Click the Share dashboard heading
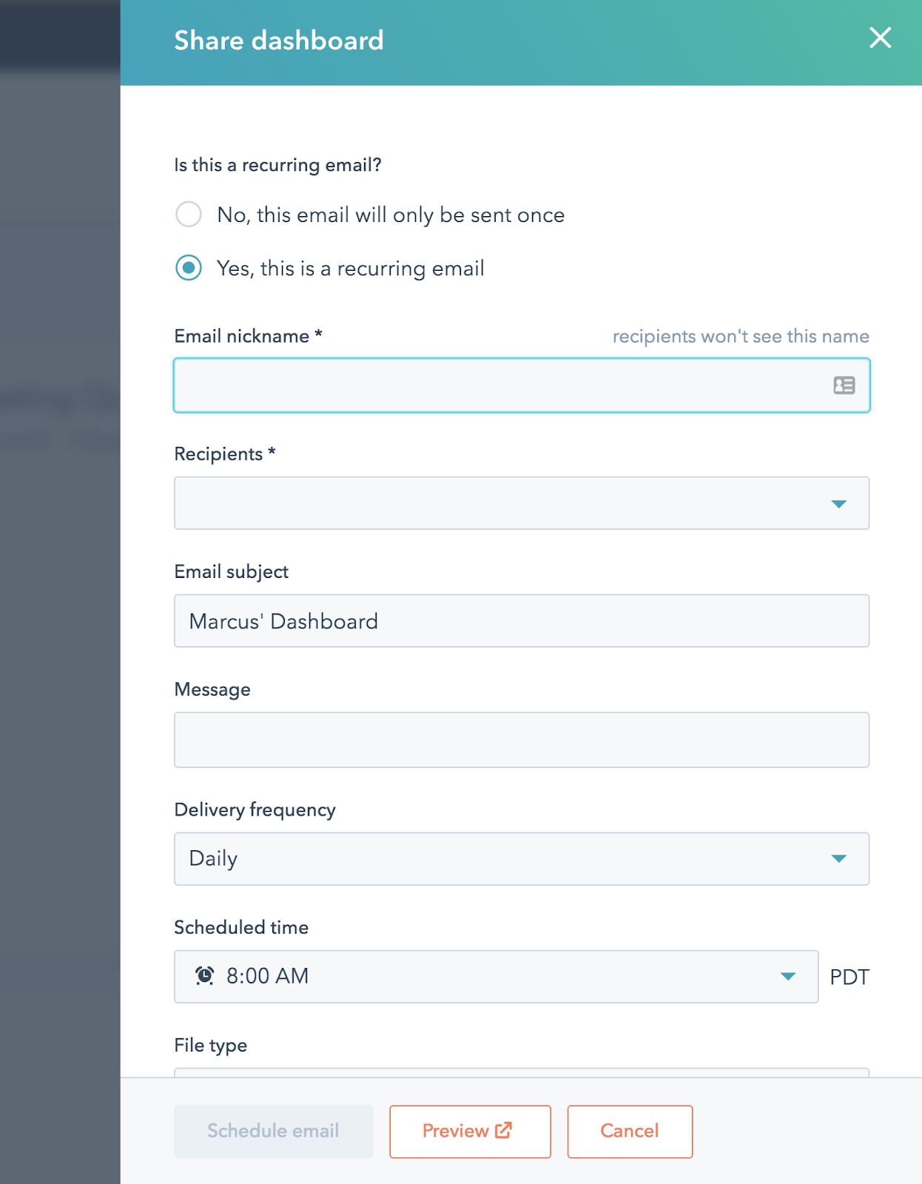The height and width of the screenshot is (1184, 922). (x=279, y=41)
